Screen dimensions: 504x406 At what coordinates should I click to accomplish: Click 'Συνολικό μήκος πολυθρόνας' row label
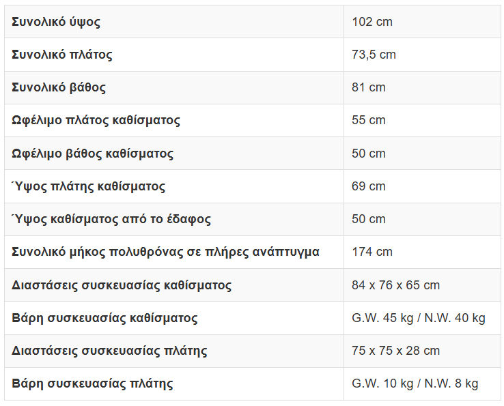tap(165, 252)
